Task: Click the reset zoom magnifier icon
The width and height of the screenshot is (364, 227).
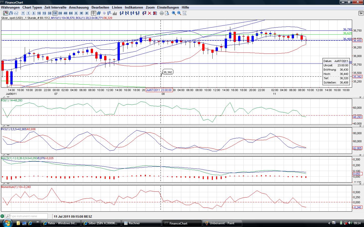Action: click(185, 13)
